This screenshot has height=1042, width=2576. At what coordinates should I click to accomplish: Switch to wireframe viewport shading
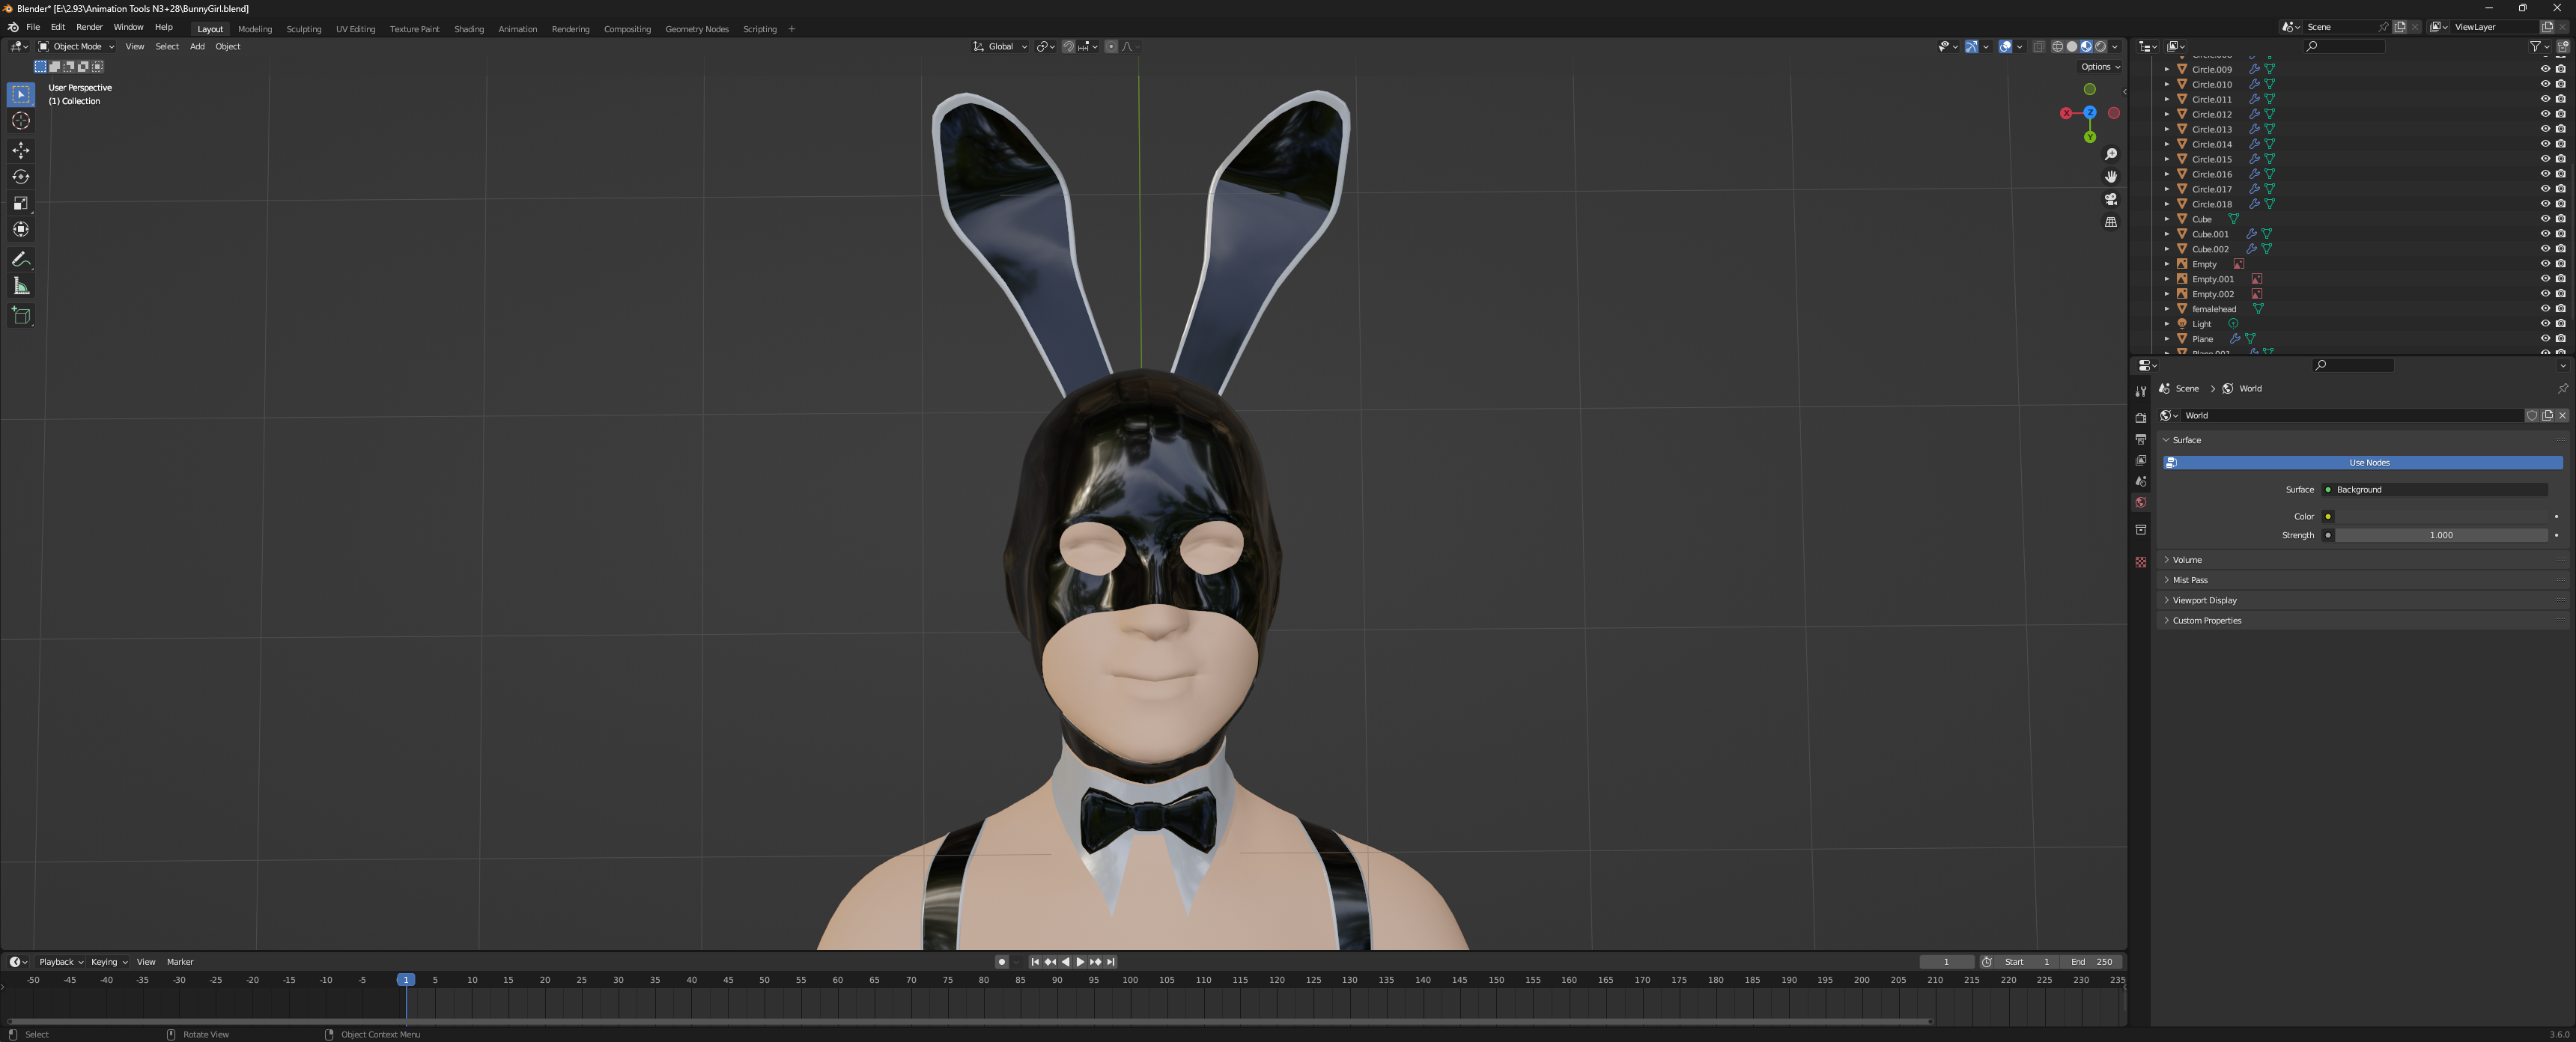tap(2057, 47)
